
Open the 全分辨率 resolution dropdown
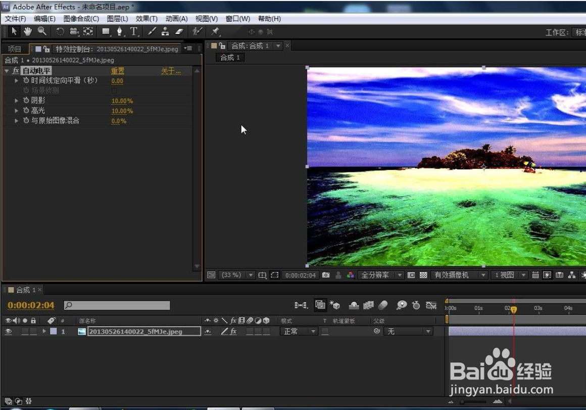point(380,276)
